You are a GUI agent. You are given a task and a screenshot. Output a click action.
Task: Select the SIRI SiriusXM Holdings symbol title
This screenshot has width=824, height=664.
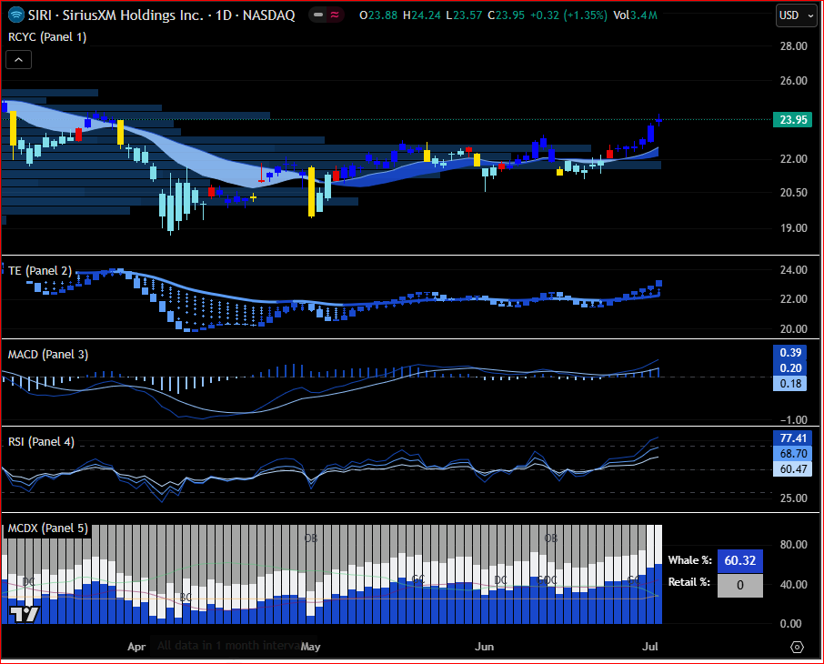(x=161, y=15)
